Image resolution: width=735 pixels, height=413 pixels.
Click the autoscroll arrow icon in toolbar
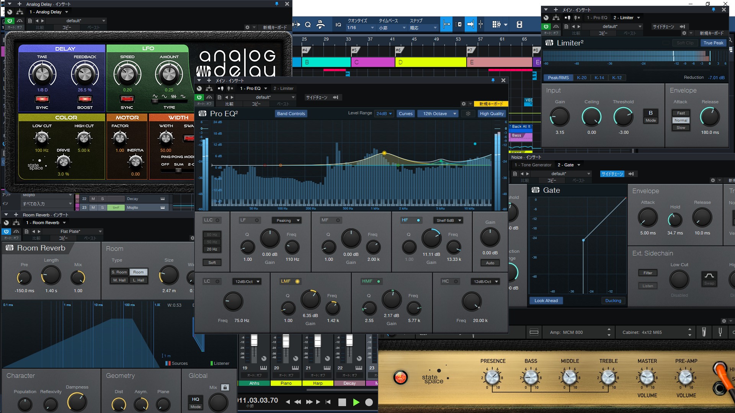470,24
